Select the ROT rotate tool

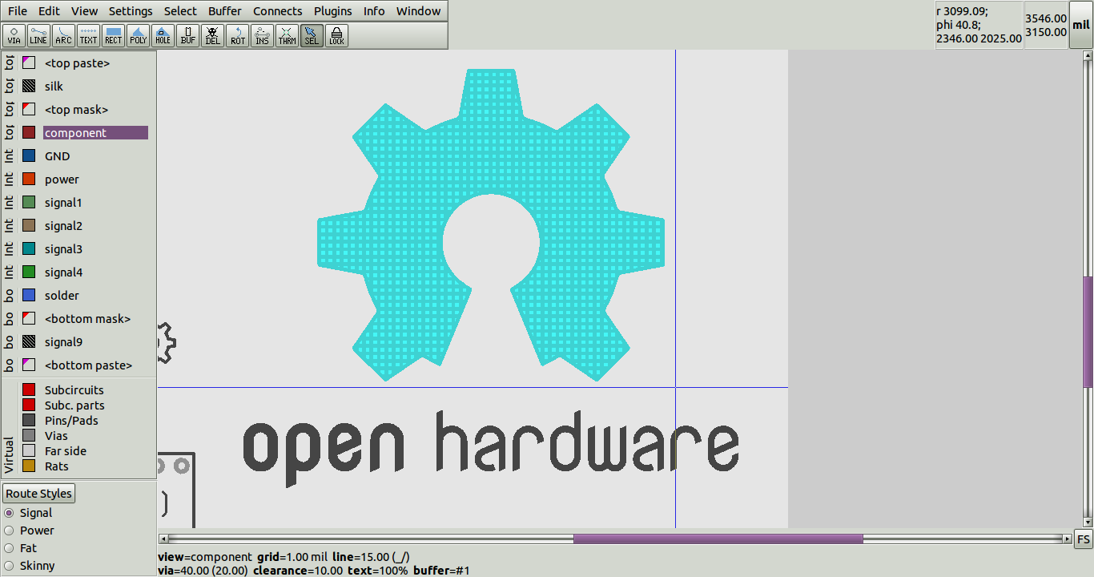[237, 35]
